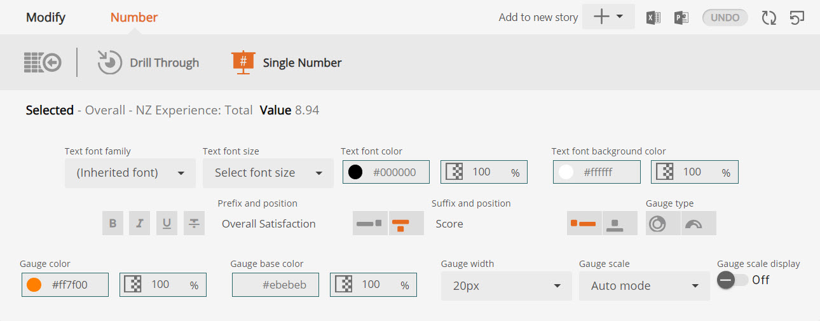Click the gauge base color transparency icon
Image resolution: width=820 pixels, height=321 pixels.
[x=344, y=285]
